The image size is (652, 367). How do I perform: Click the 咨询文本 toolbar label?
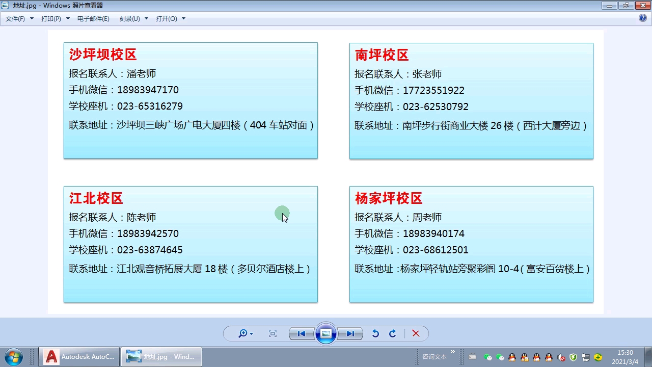pos(434,357)
